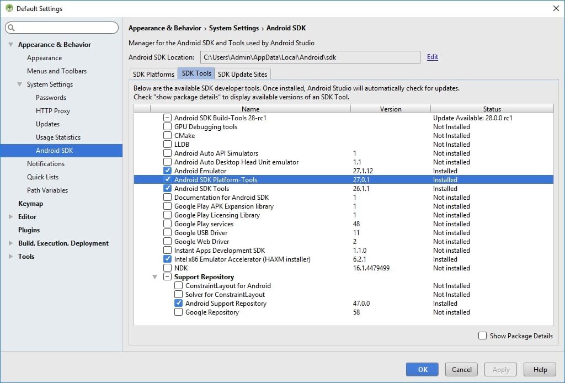Select Android SDK in the sidebar
Viewport: 565px width, 383px height.
(61, 151)
